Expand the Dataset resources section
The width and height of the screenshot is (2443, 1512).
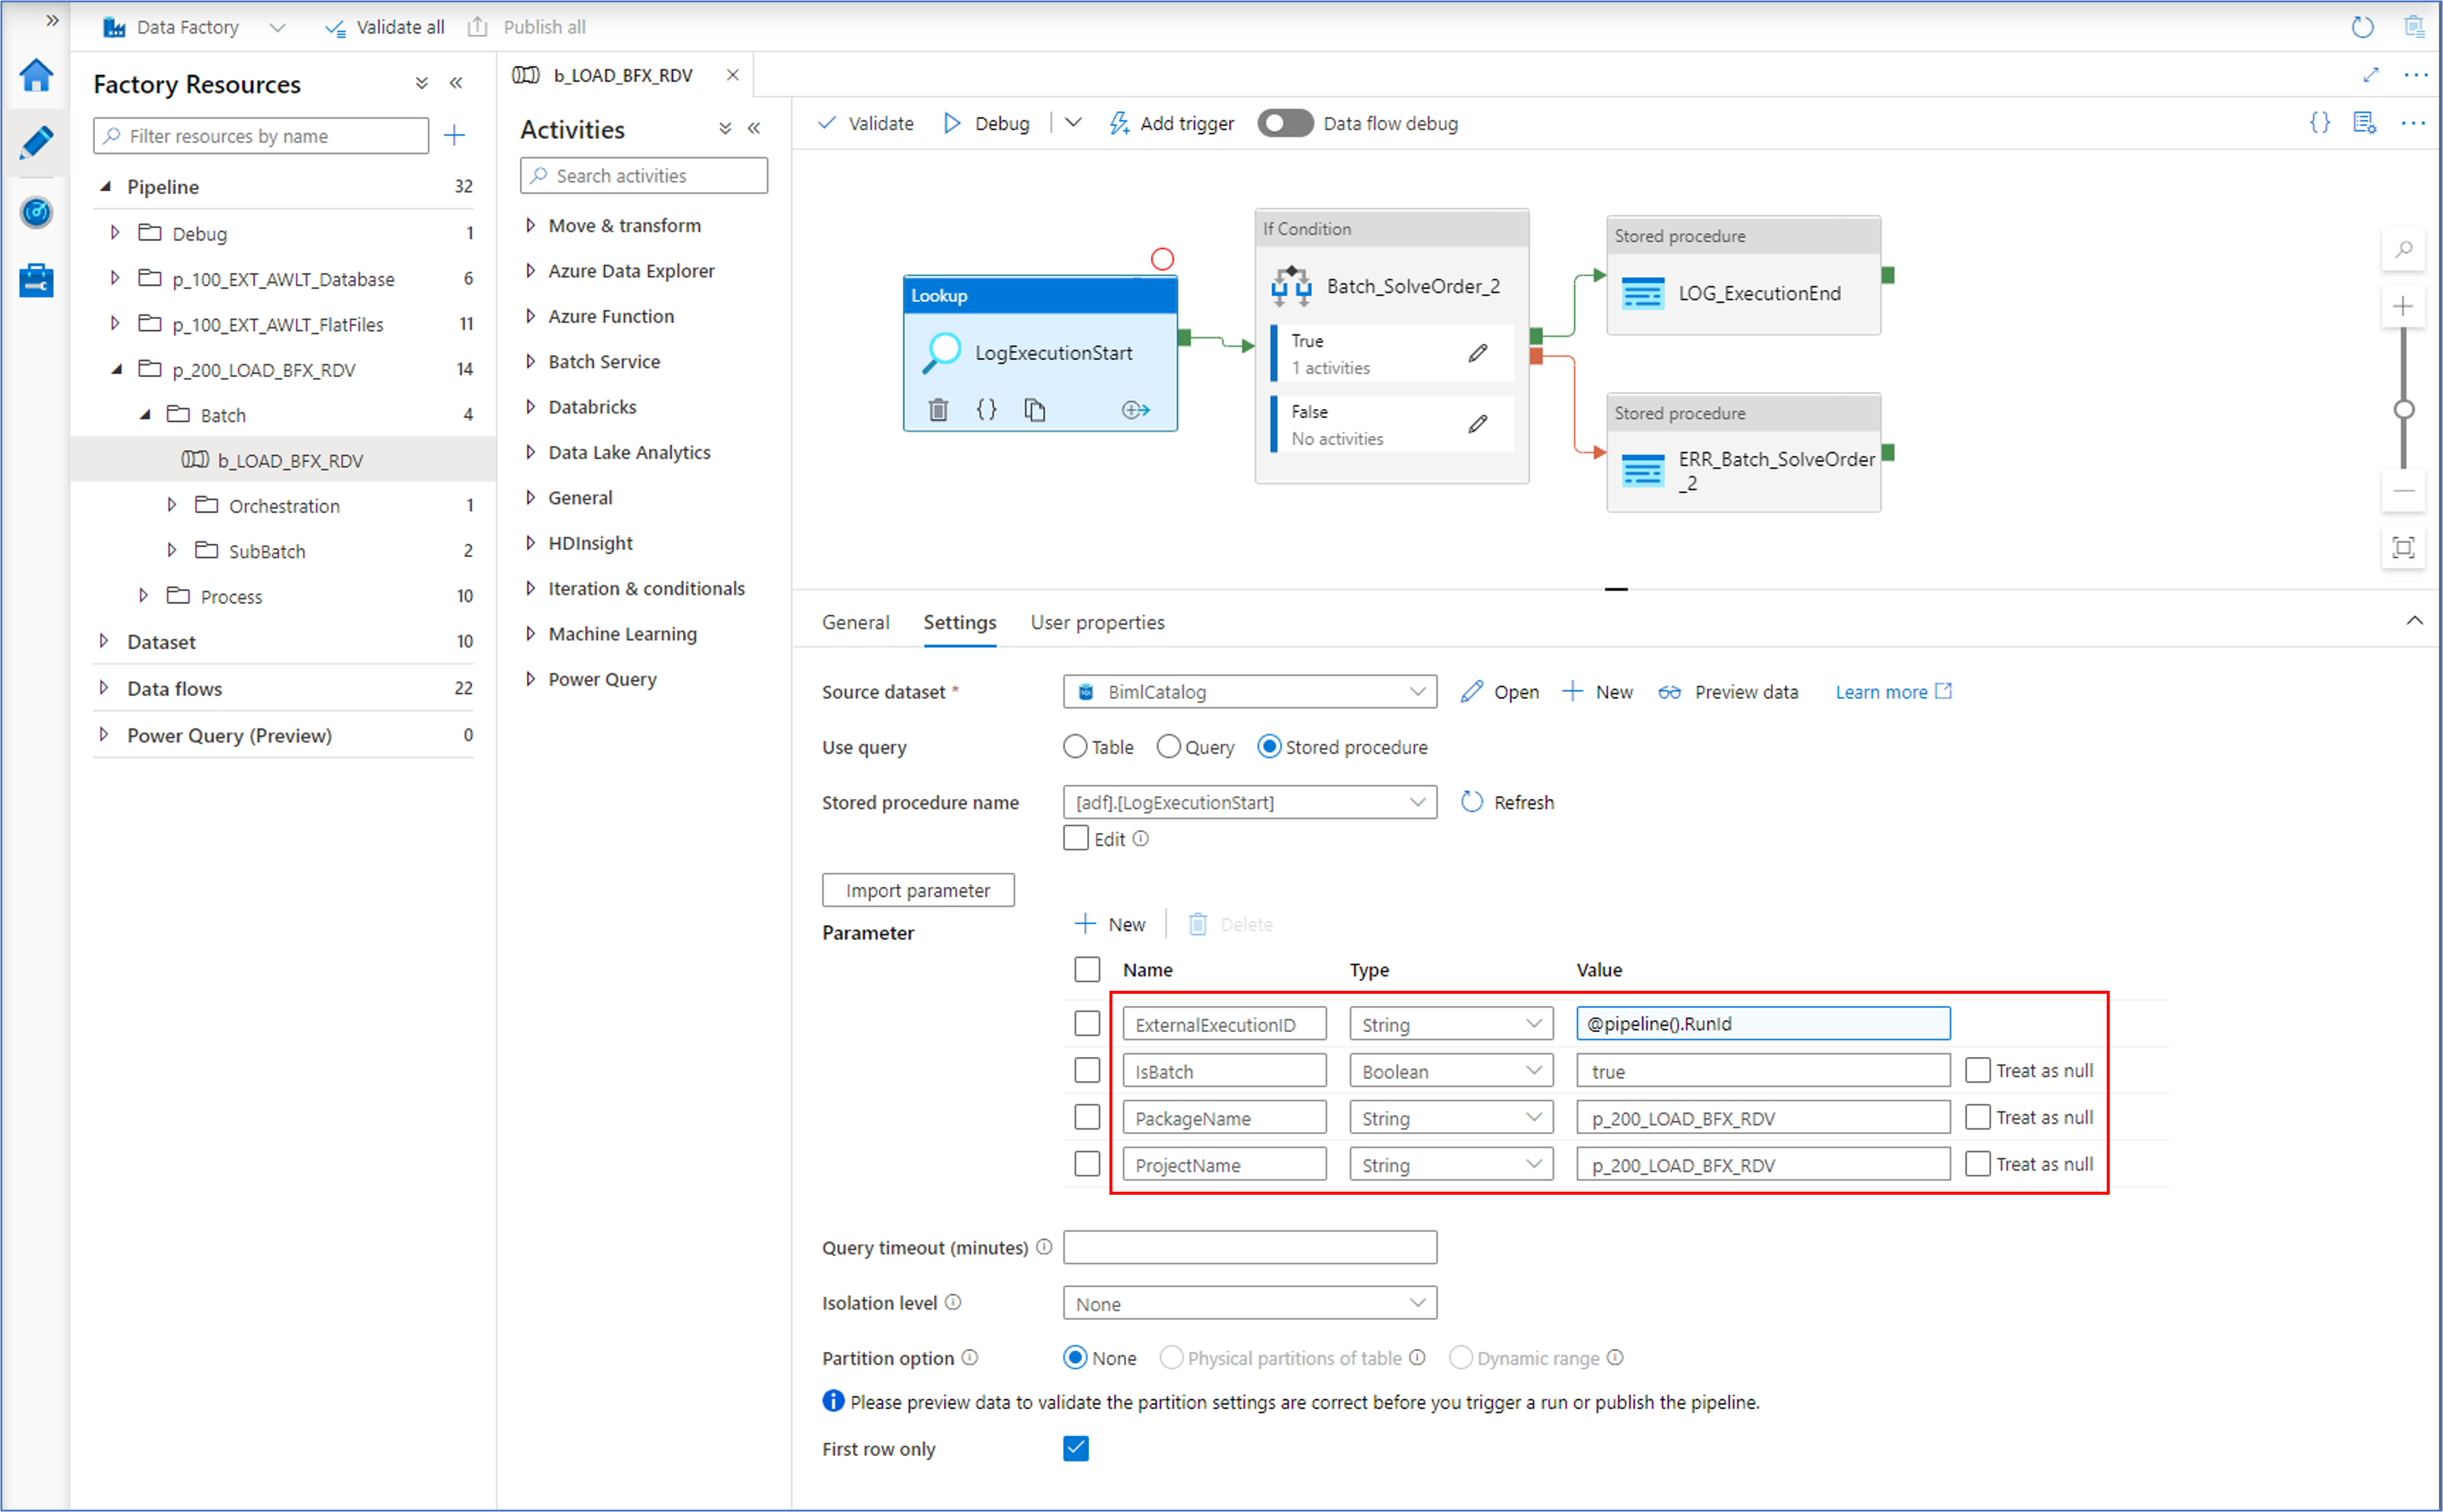104,641
